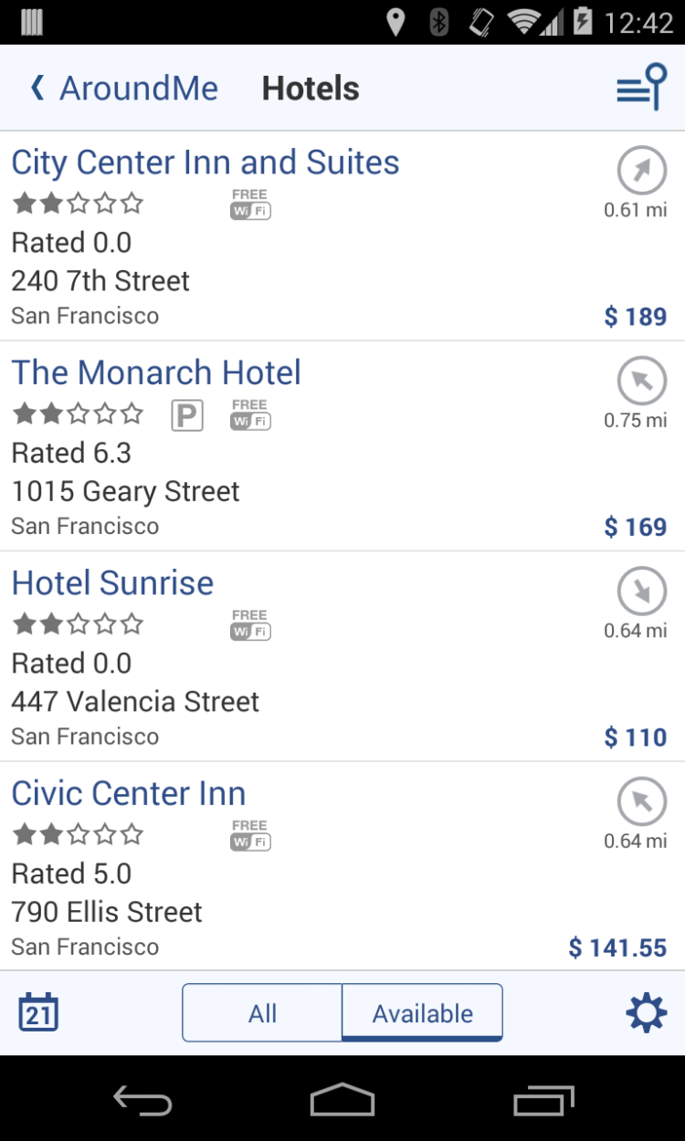Tap direction compass for Hotel Sunrise
Screen dimensions: 685x1141
pyautogui.click(x=642, y=591)
